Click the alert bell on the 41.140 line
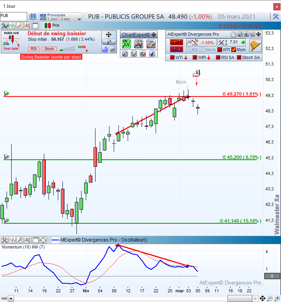The image size is (281, 302). pyautogui.click(x=6, y=220)
